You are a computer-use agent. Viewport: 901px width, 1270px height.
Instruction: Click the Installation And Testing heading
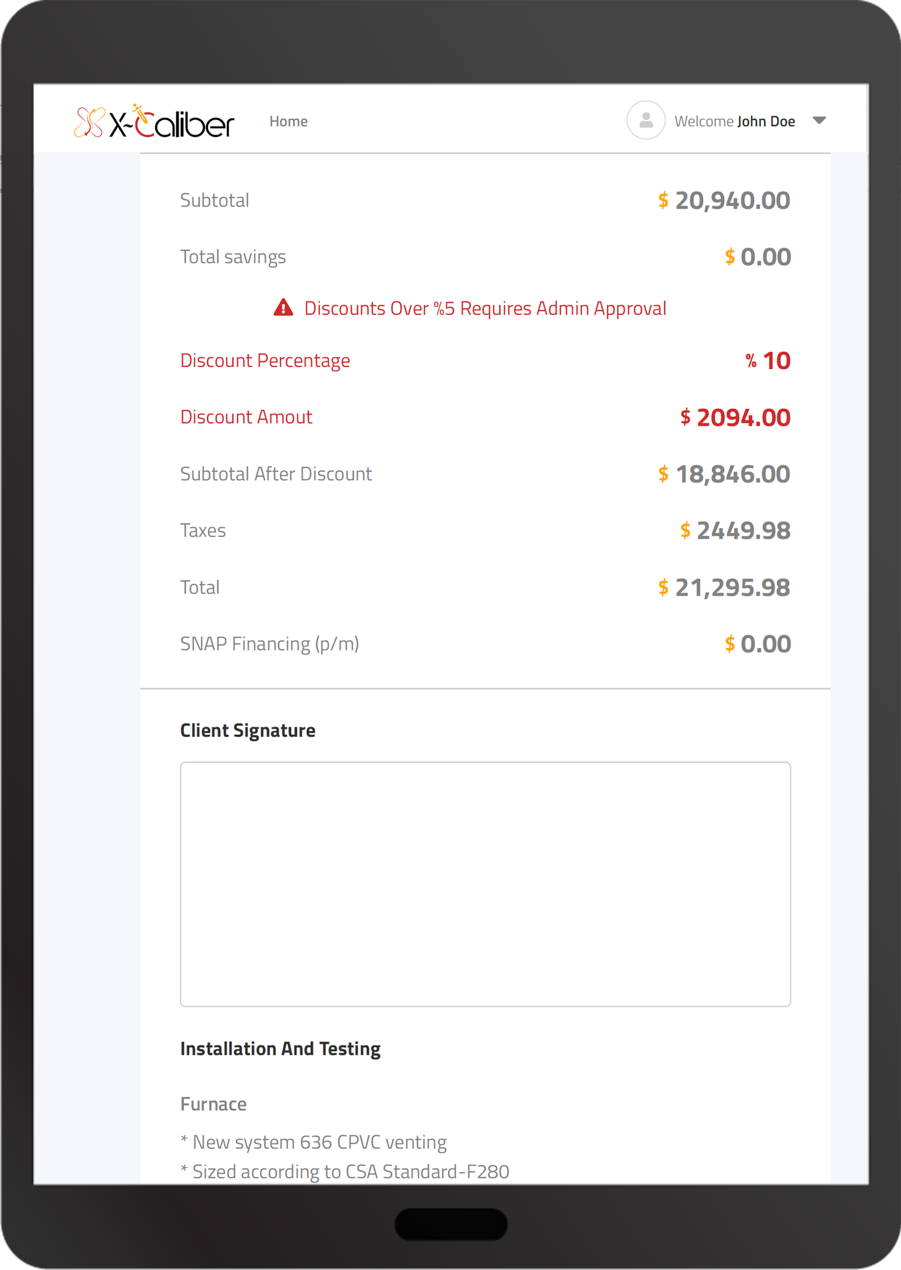tap(280, 1049)
